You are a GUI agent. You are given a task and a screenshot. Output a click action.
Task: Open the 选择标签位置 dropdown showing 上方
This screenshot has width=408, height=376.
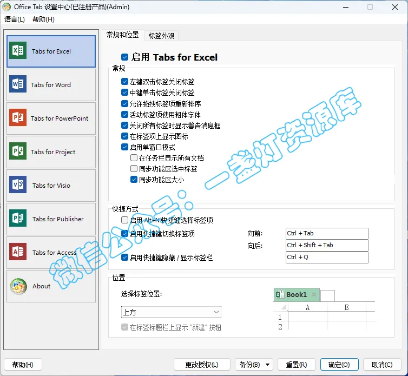(x=171, y=312)
